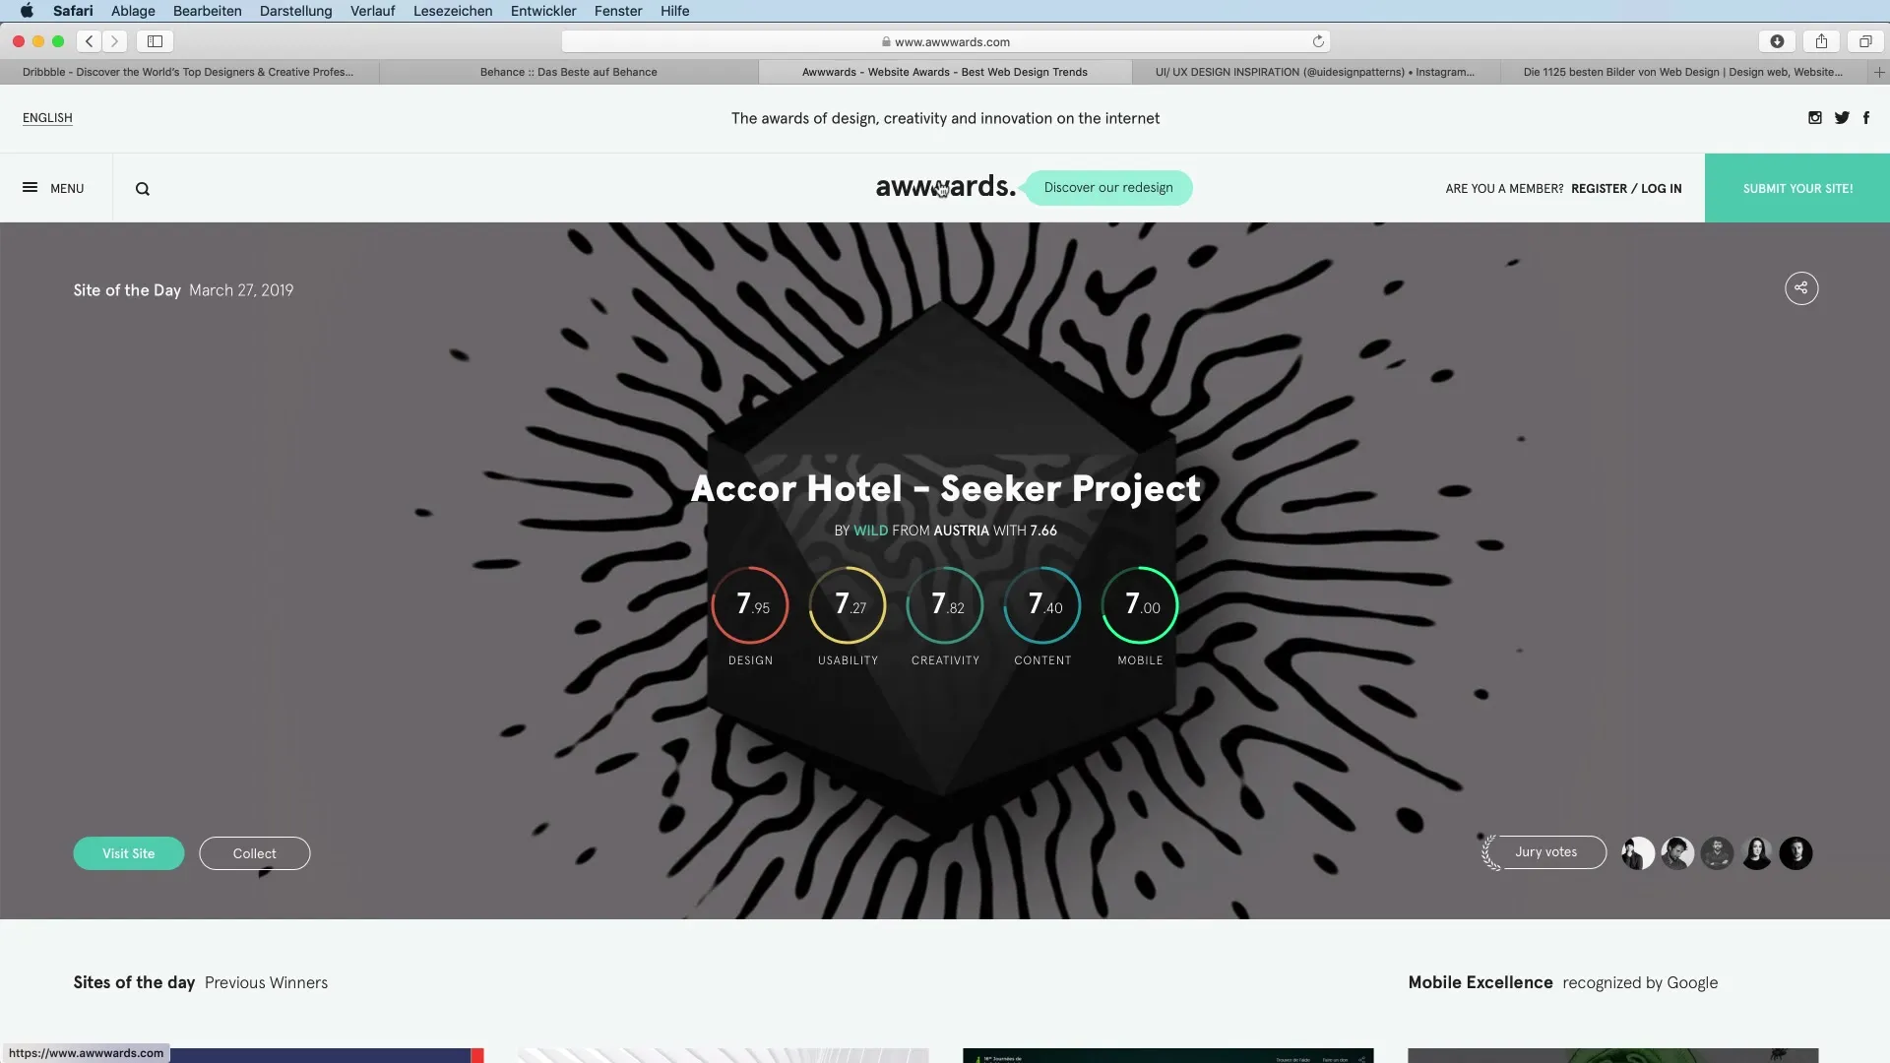Open the Darstellung menu
Image resolution: width=1890 pixels, height=1063 pixels.
click(295, 11)
